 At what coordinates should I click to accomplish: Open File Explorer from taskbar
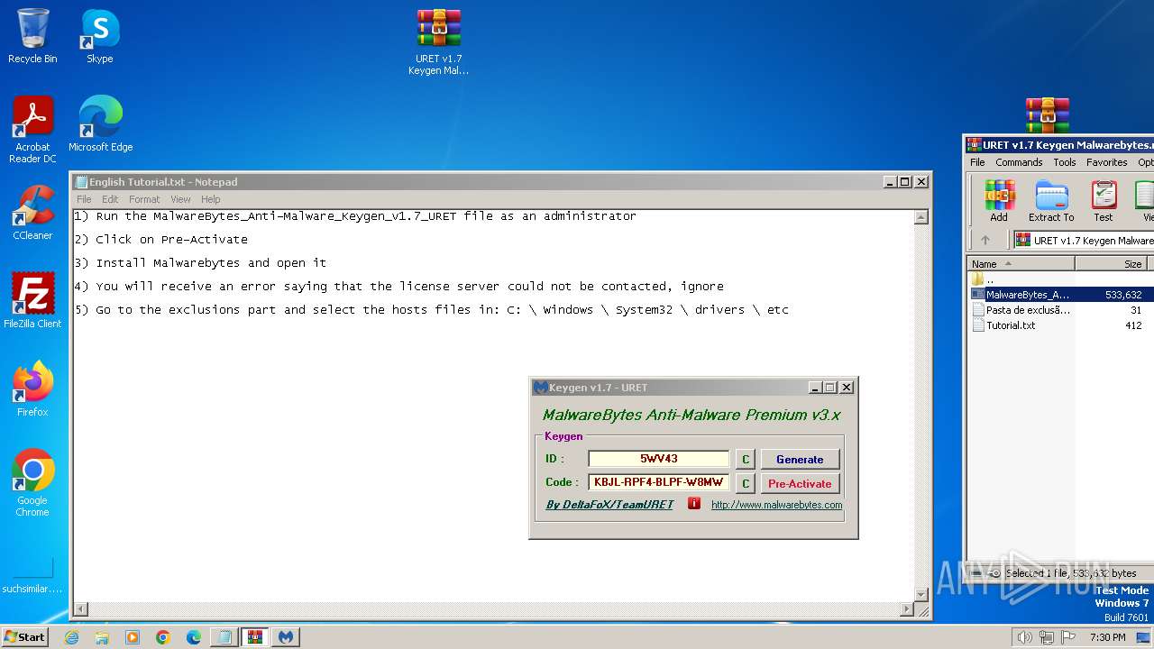(102, 637)
